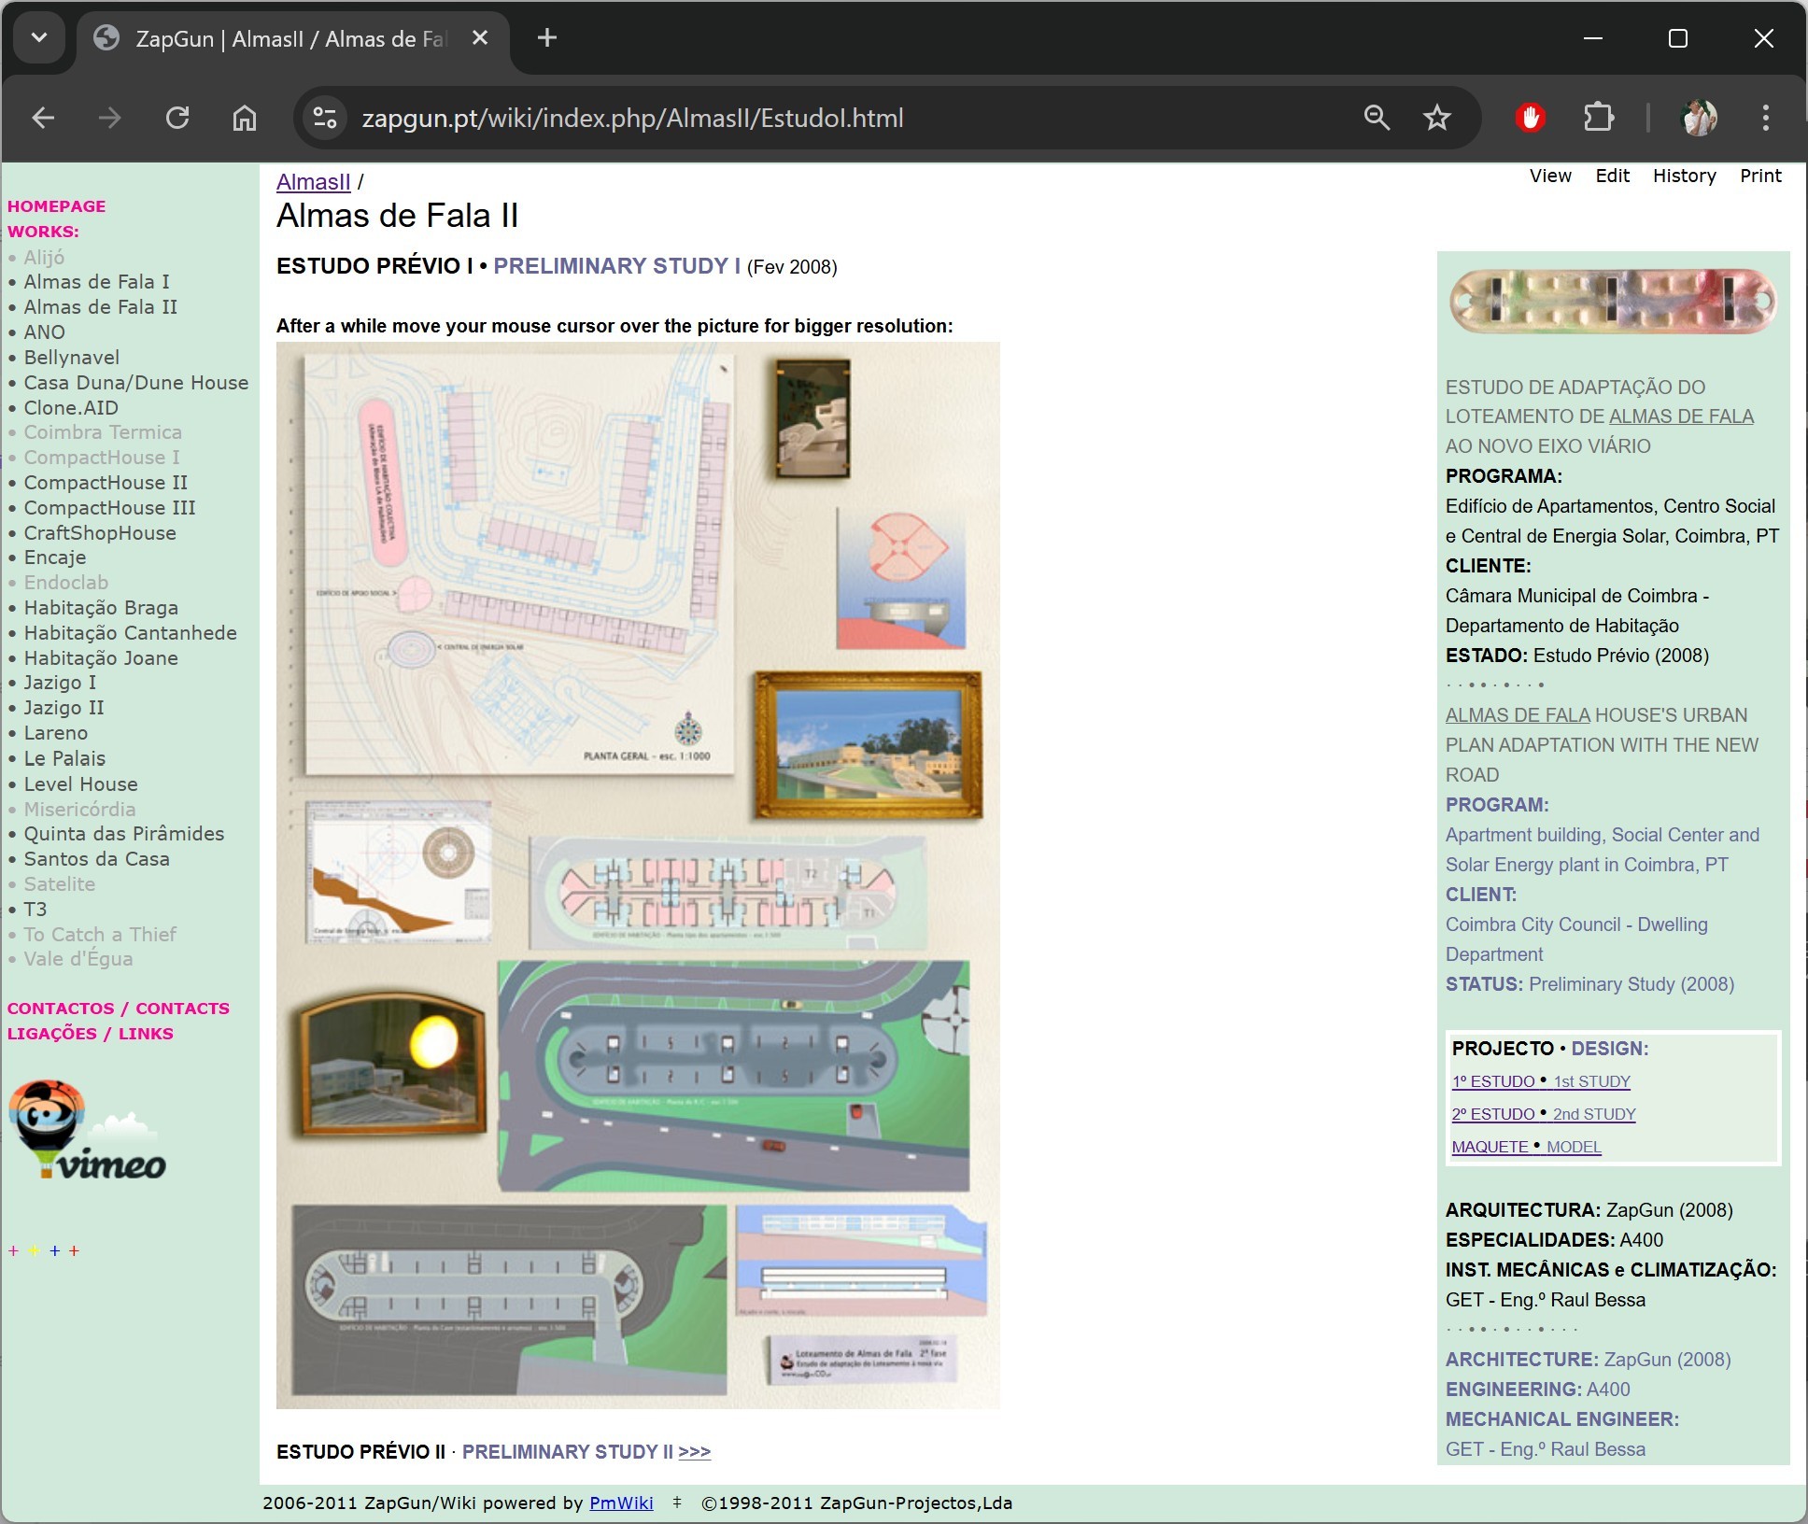Open Casa Duna/Dune House in works list

(135, 383)
